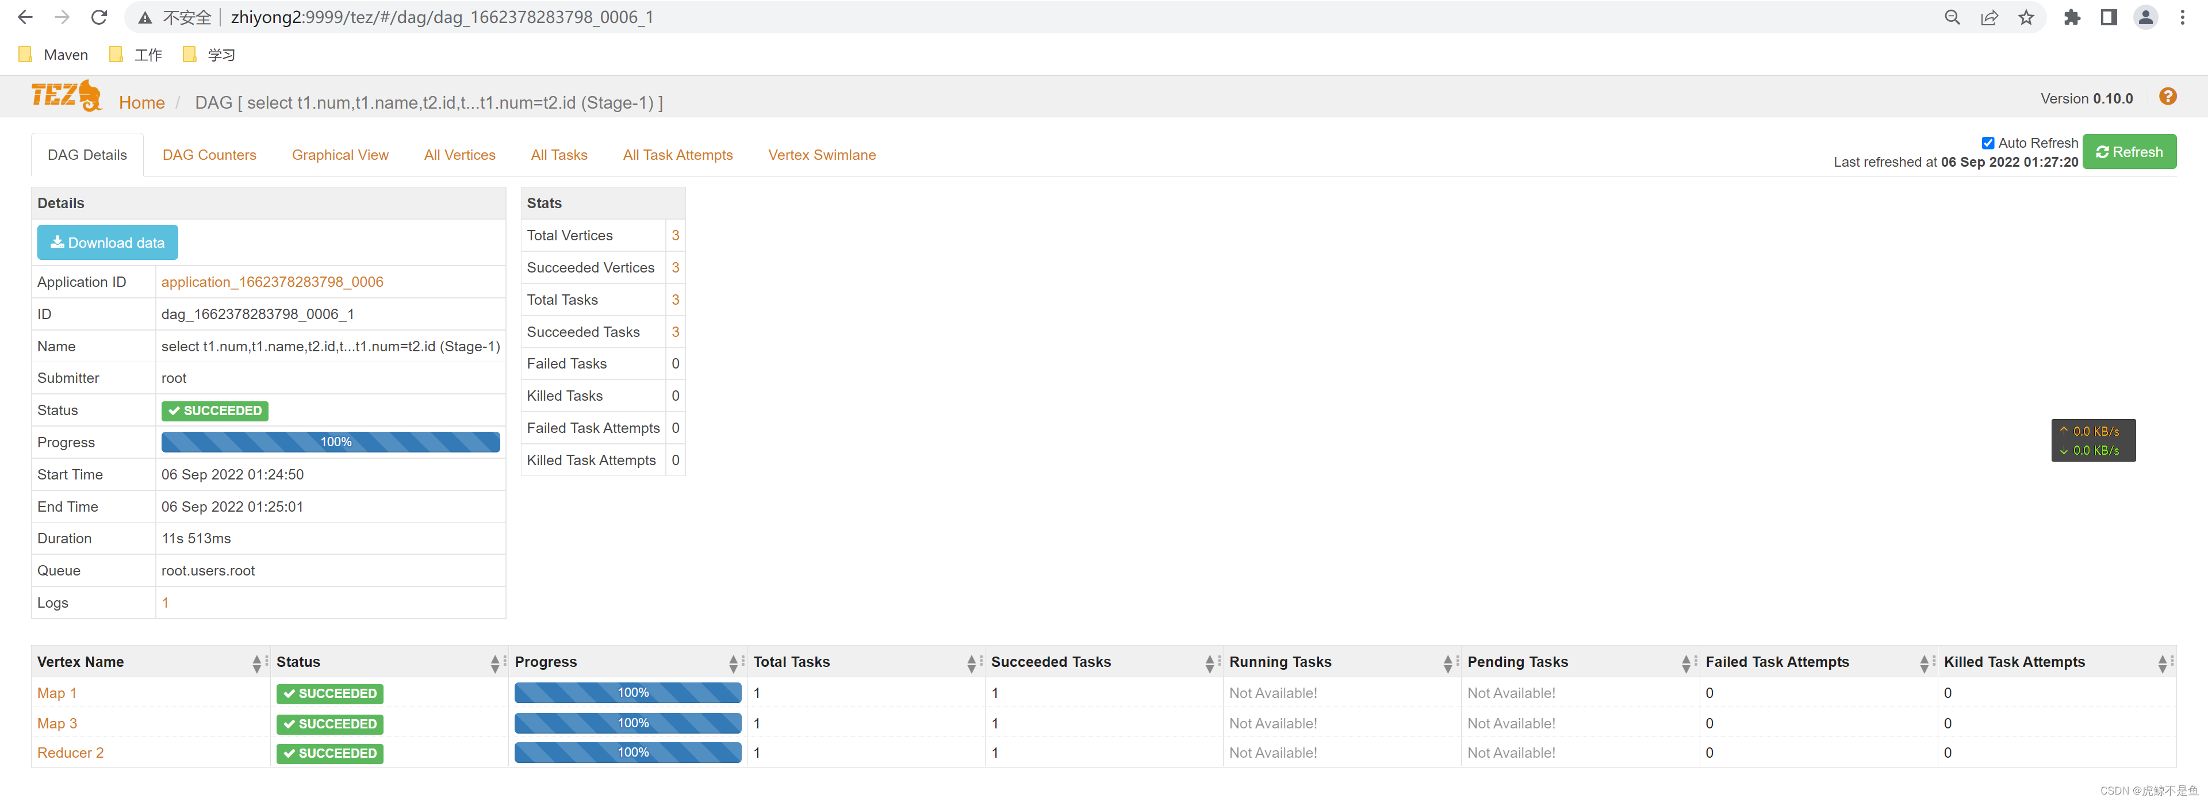The width and height of the screenshot is (2208, 802).
Task: Switch to the Graphical View tab
Action: coord(339,155)
